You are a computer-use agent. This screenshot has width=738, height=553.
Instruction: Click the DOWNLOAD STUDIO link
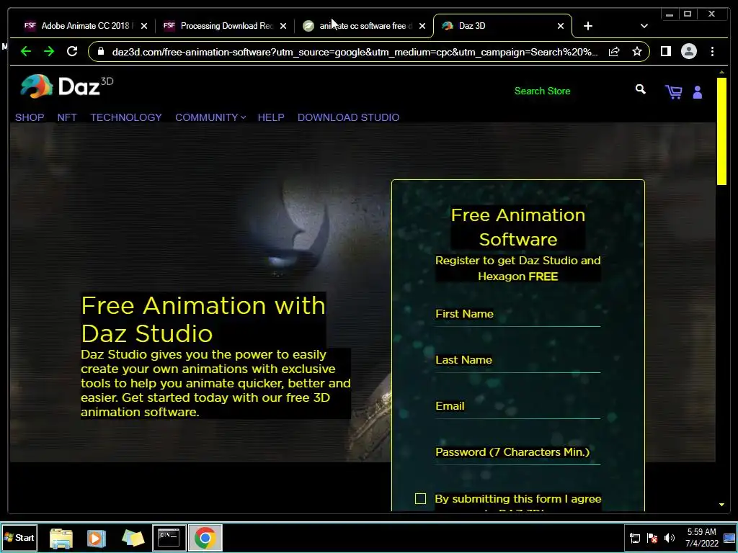coord(348,117)
